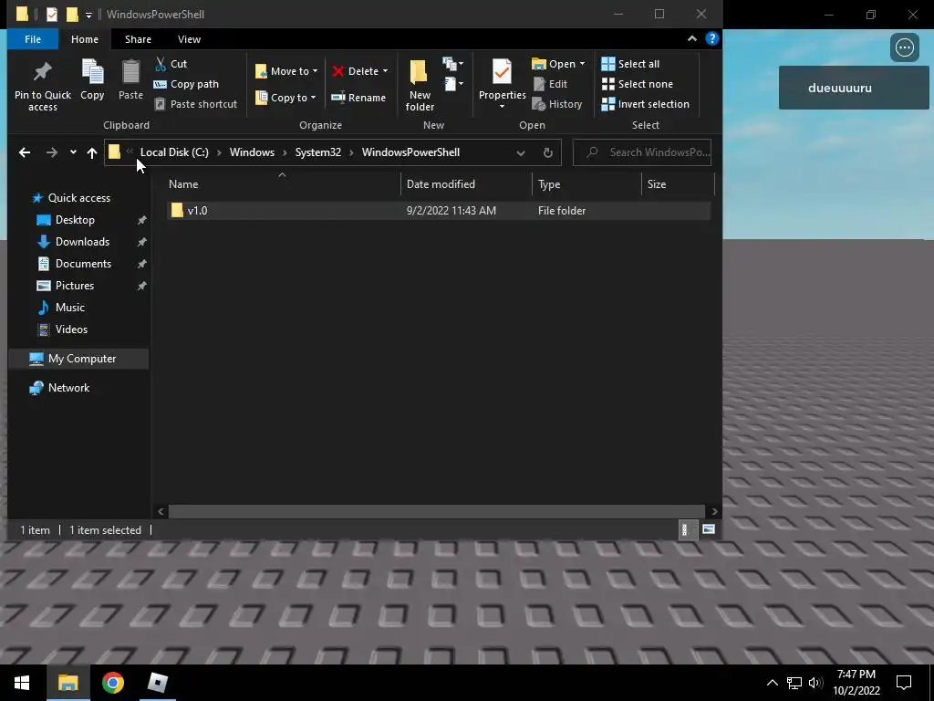The height and width of the screenshot is (701, 934).
Task: Select Network in navigation pane
Action: (x=67, y=388)
